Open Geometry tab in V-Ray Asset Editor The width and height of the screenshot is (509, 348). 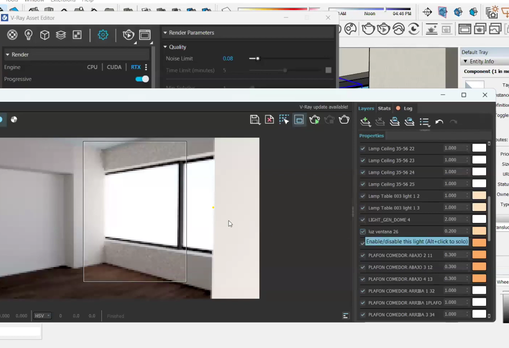pos(44,35)
